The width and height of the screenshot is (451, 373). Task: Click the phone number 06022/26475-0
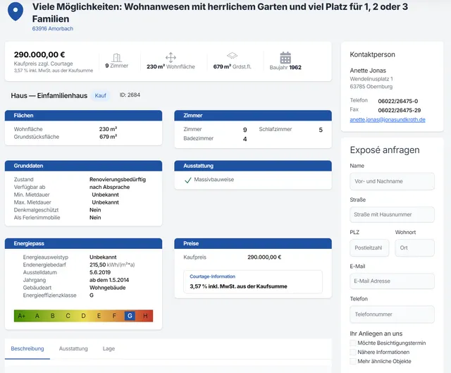tap(397, 101)
